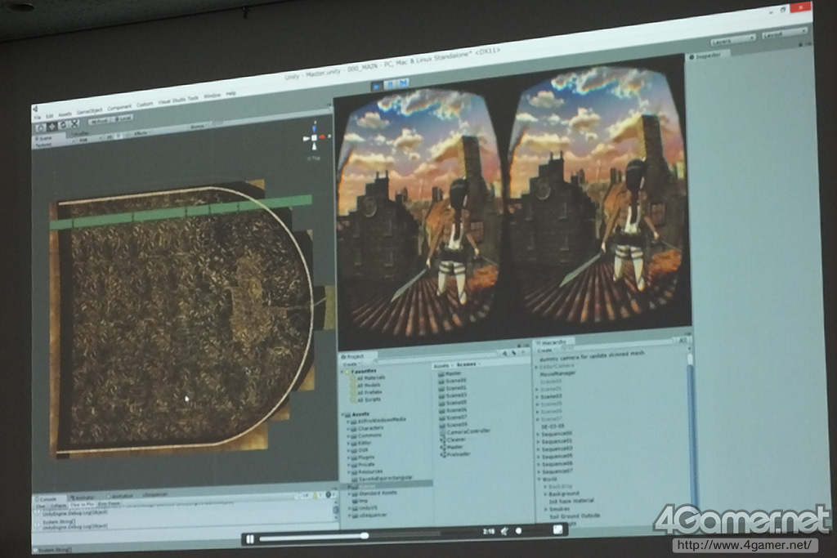Select Sail Ground Outside in Hierarchy

pyautogui.click(x=575, y=516)
